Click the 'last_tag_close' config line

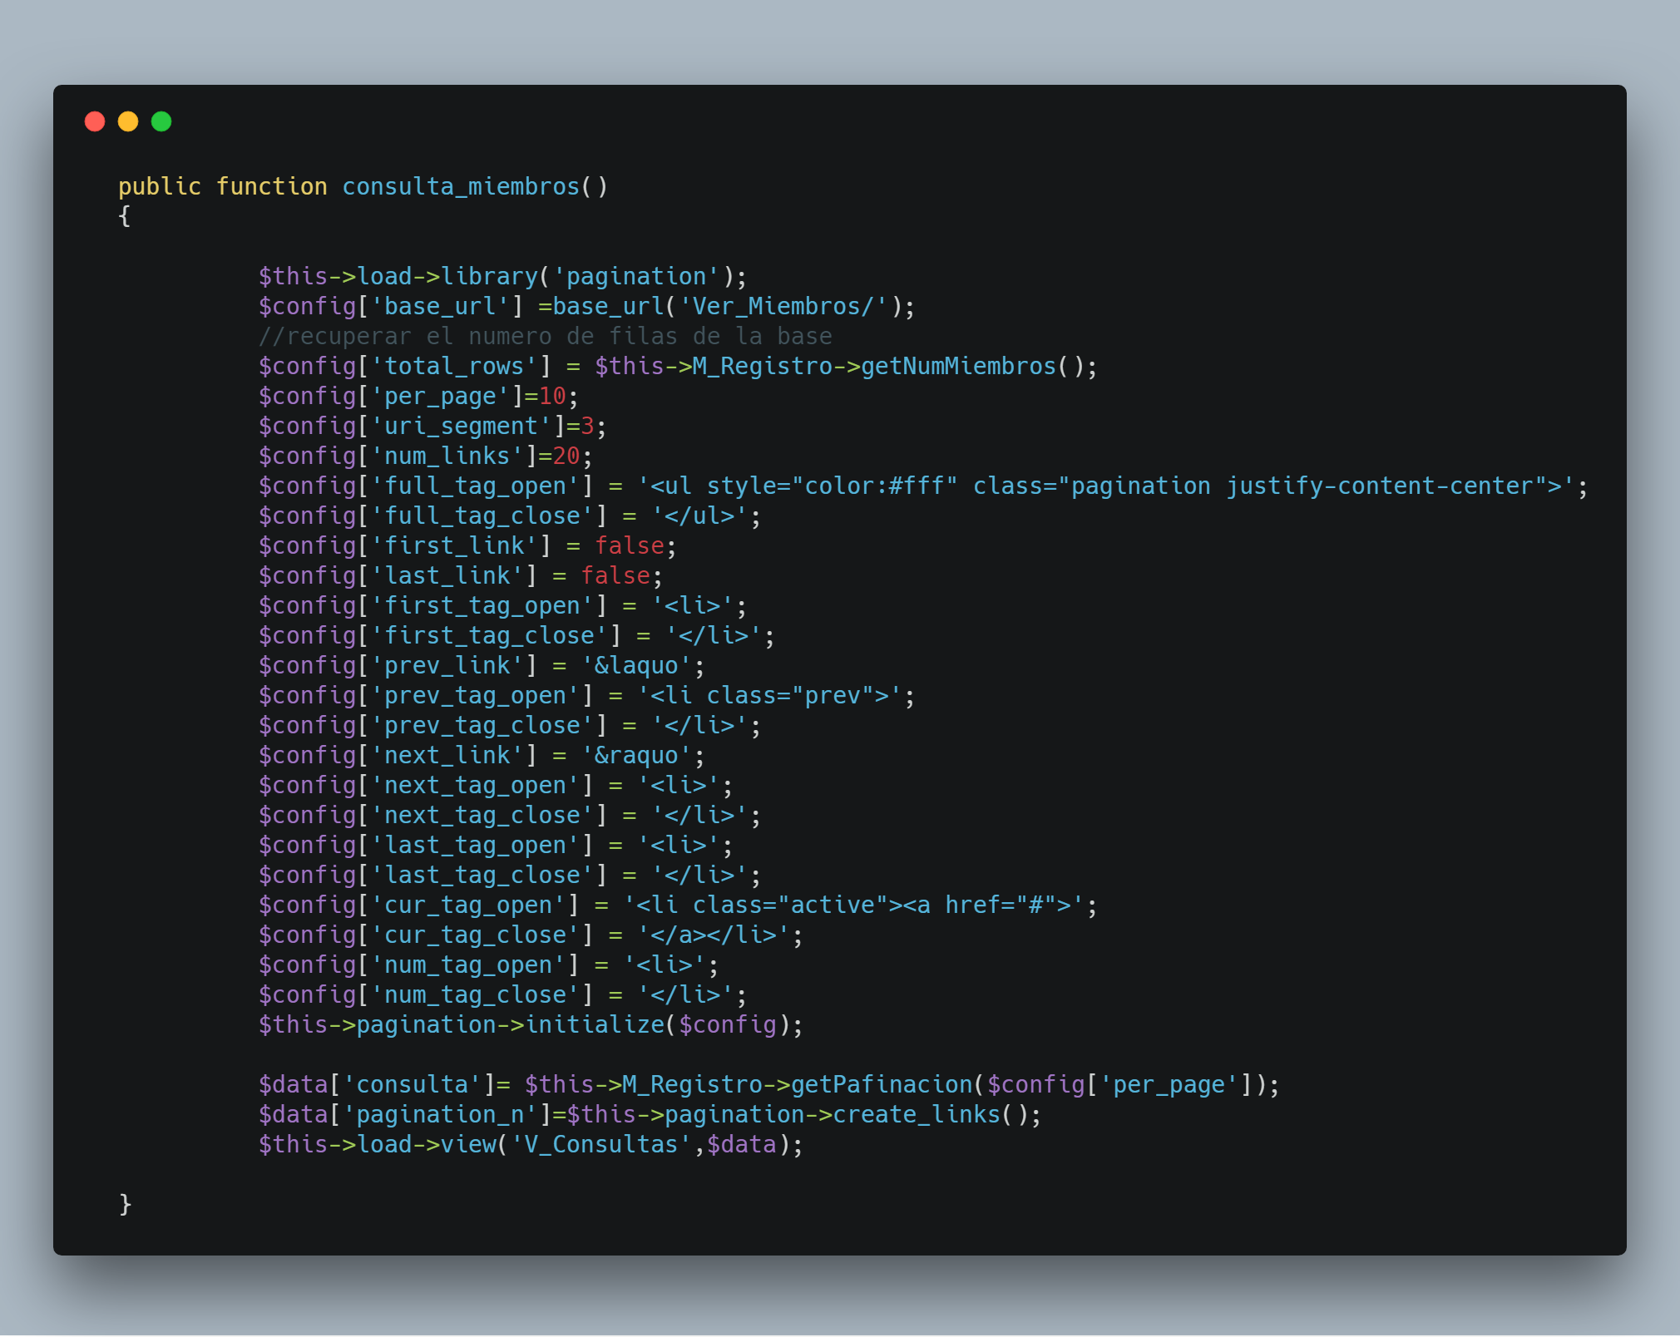point(509,875)
